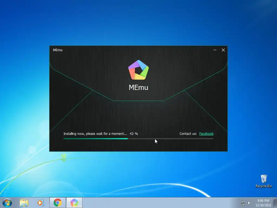
Task: Click the MEmu window title text
Action: [x=58, y=50]
